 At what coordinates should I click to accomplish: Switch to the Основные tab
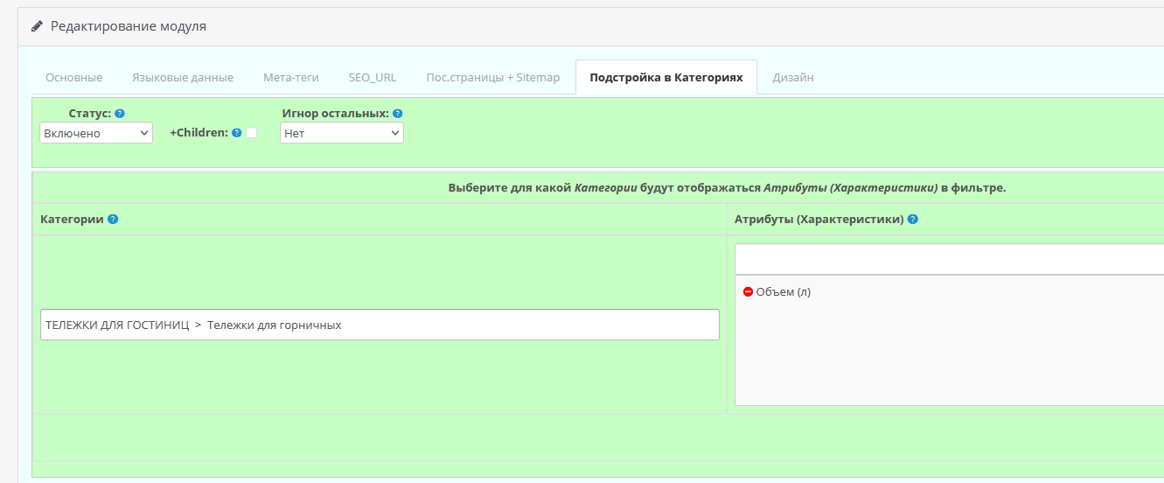(x=73, y=77)
